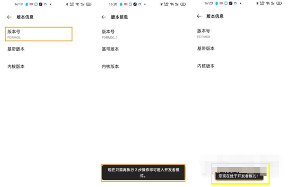Tap the back arrow in the left screenshot
The width and height of the screenshot is (288, 187).
9,17
